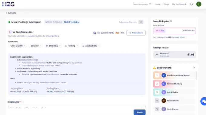
Task: Expand the Code Quality parameter
Action: coord(18,46)
